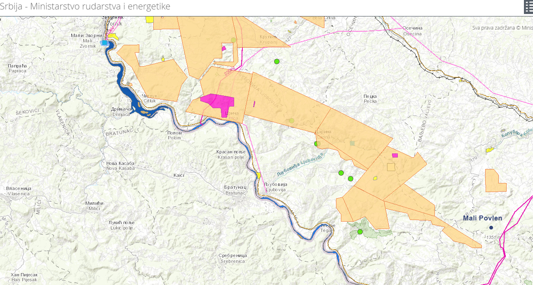Click the blue square marker at Mali Zvornik
This screenshot has height=285, width=533.
[104, 42]
